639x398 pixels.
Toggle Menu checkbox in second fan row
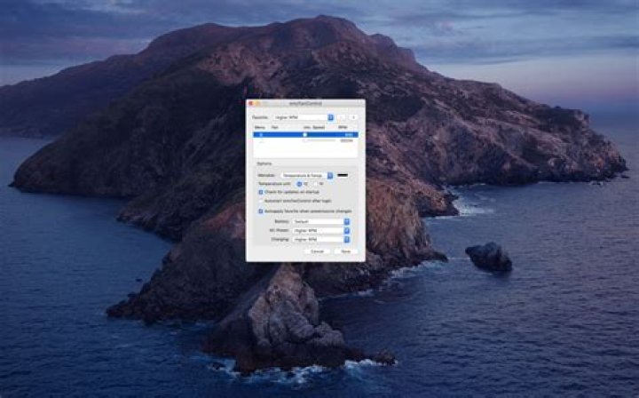[259, 140]
